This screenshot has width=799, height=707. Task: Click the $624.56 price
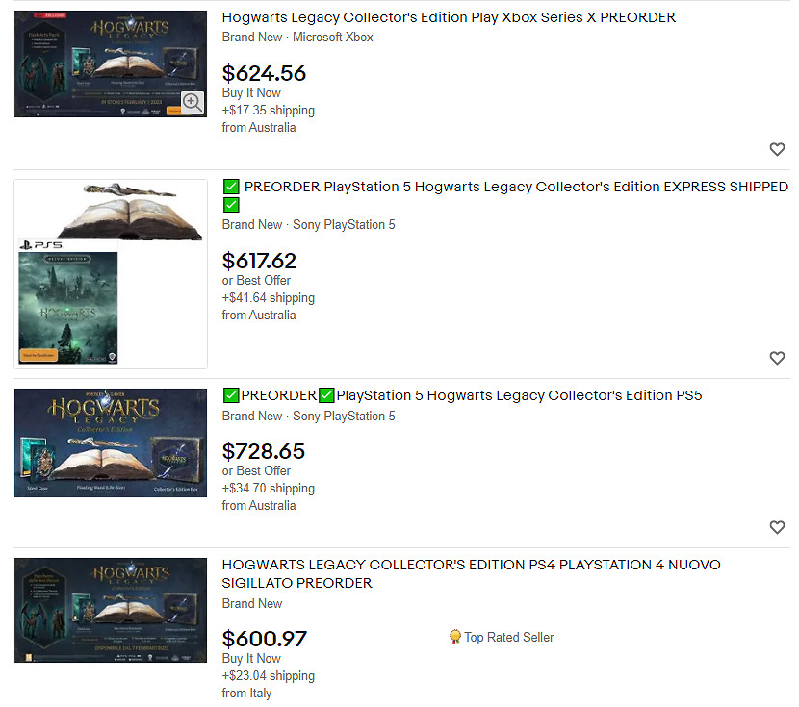tap(264, 73)
